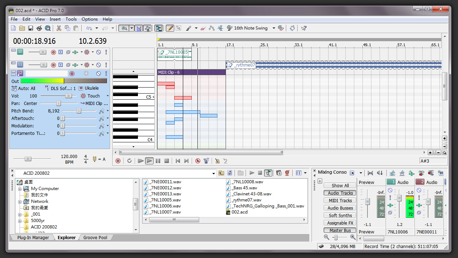The width and height of the screenshot is (458, 258).
Task: Mute track 10
Action: point(98,52)
